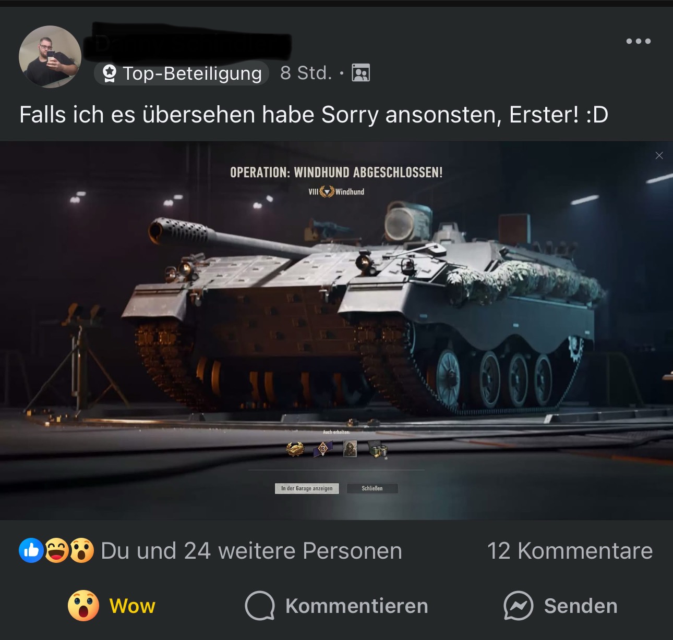673x640 pixels.
Task: Click the laughing Haha reaction icon
Action: click(x=56, y=550)
